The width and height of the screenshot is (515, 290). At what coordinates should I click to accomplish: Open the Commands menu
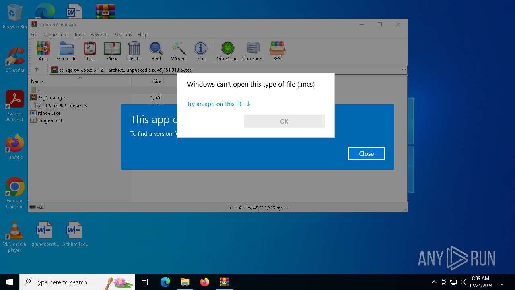pyautogui.click(x=56, y=35)
